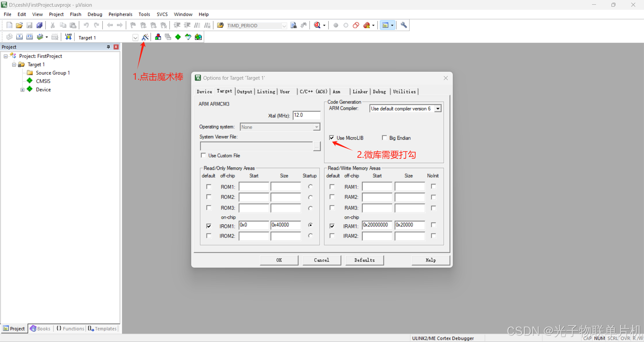Click the Rebuild all target files icon

click(x=30, y=37)
